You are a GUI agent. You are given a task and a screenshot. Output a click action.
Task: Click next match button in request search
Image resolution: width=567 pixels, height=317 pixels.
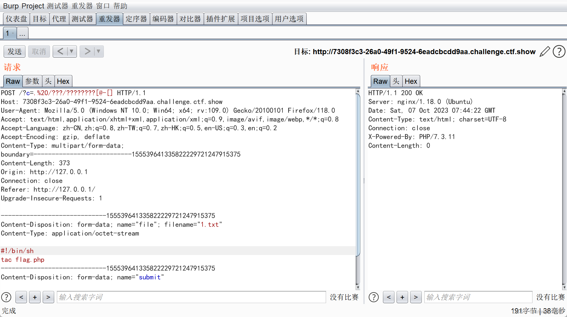pyautogui.click(x=48, y=297)
